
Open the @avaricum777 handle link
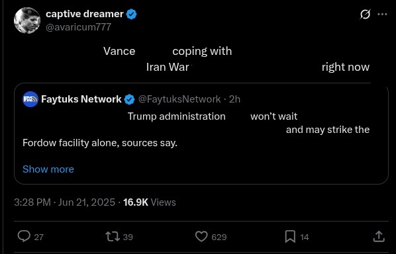[x=78, y=27]
